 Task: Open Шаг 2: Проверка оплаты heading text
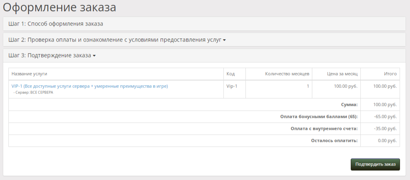(x=115, y=40)
